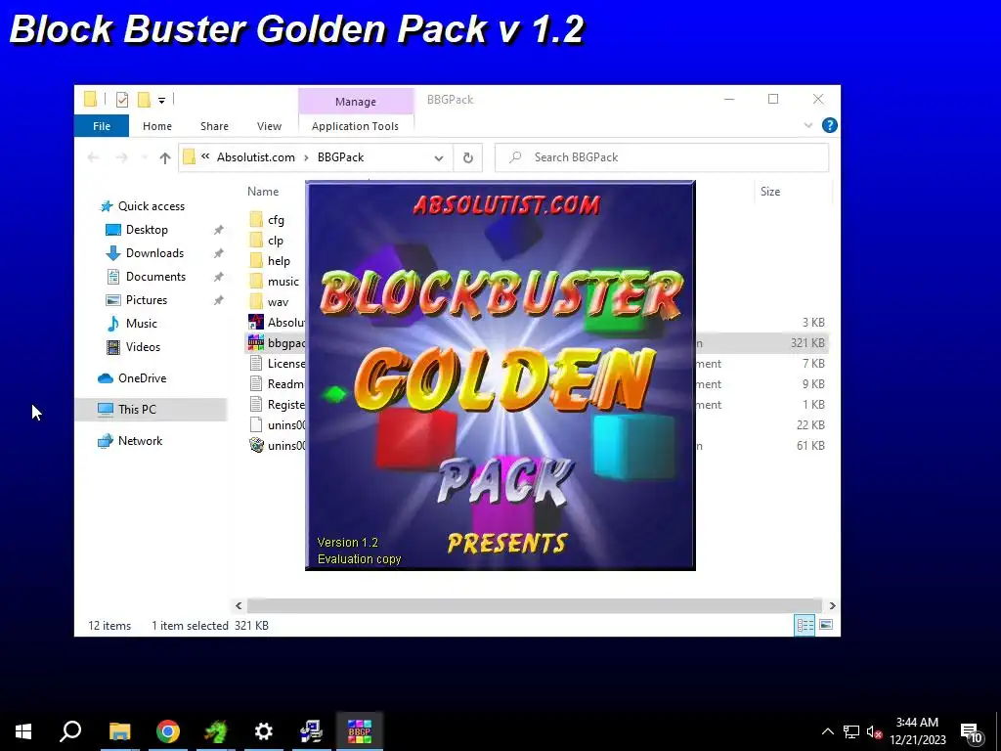Click the BBGPack breadcrumb
This screenshot has width=1001, height=751.
click(340, 157)
